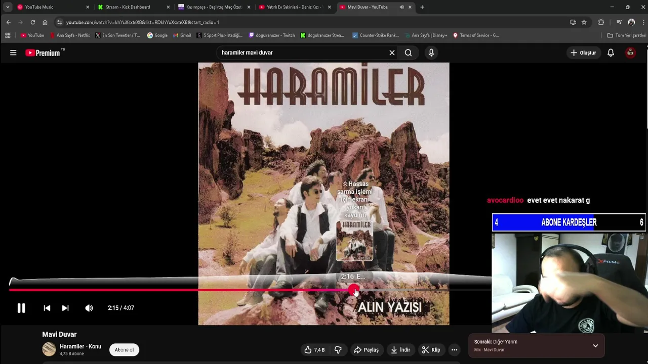648x364 pixels.
Task: Click the 2:15 / 4:07 time display
Action: click(121, 308)
